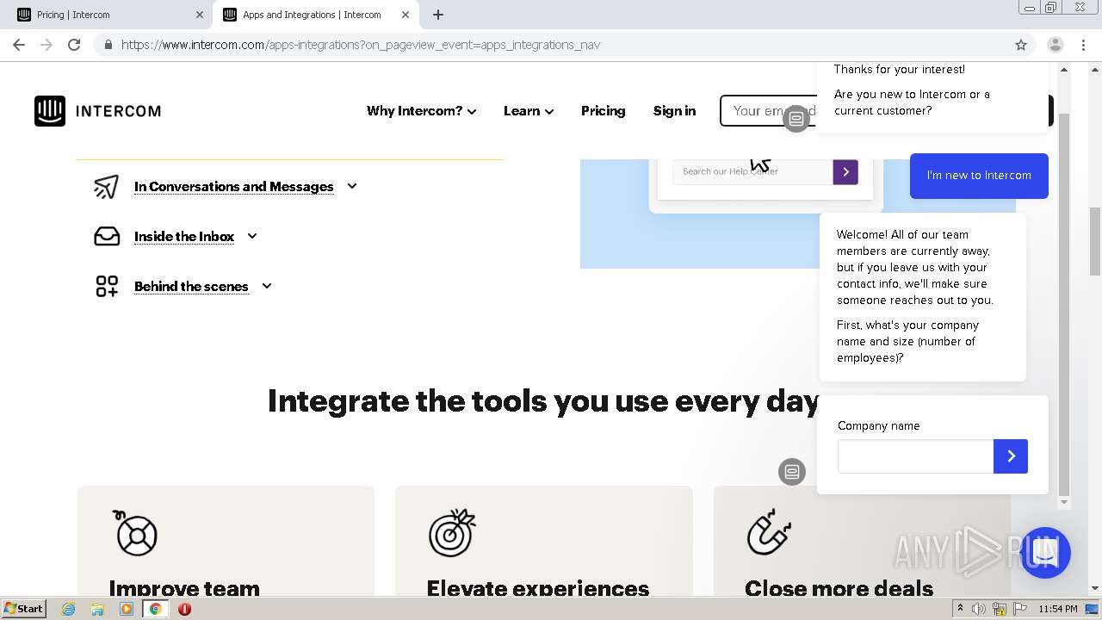Screen dimensions: 1102x620
Task: Open Chrome three-dot menu
Action: coord(1083,45)
